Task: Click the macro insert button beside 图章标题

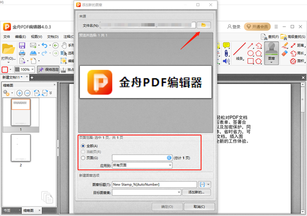Action: 202,184
